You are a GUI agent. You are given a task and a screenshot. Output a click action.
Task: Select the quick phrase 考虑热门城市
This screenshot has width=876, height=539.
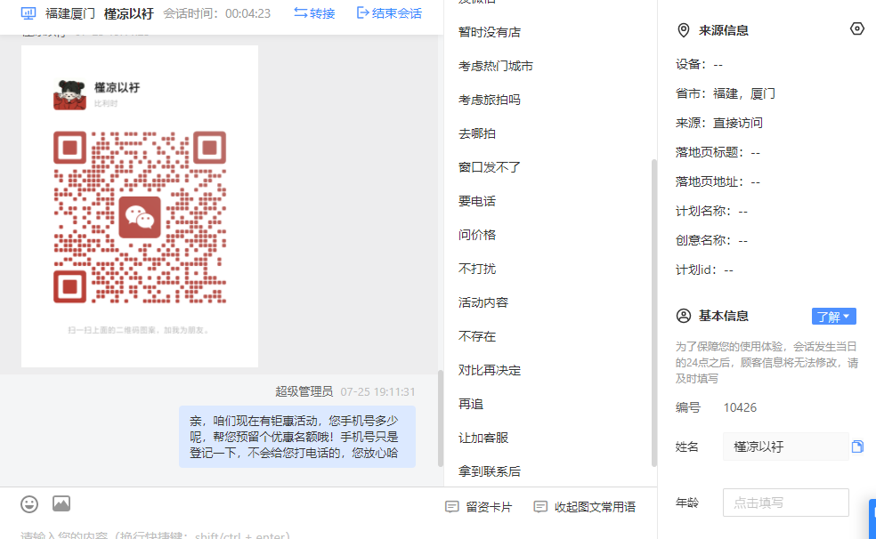pos(496,66)
